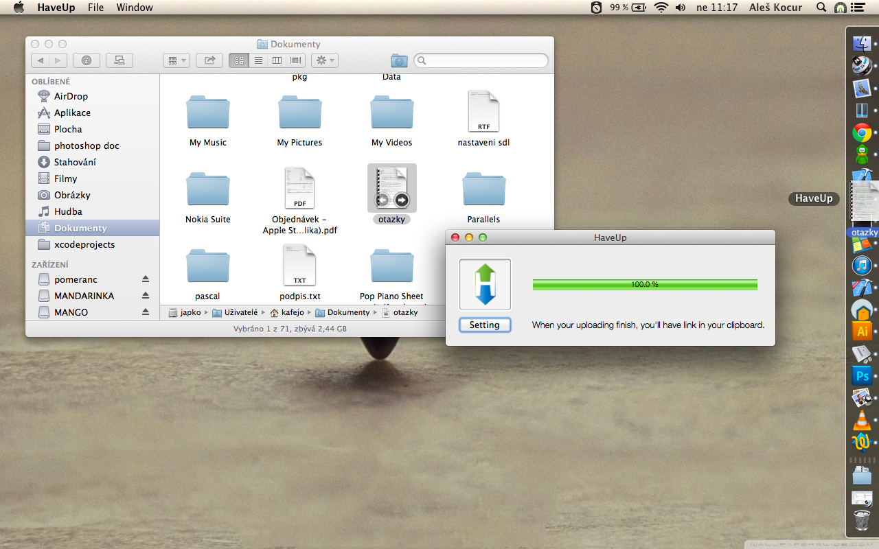
Task: Go forward in Finder window
Action: click(58, 60)
